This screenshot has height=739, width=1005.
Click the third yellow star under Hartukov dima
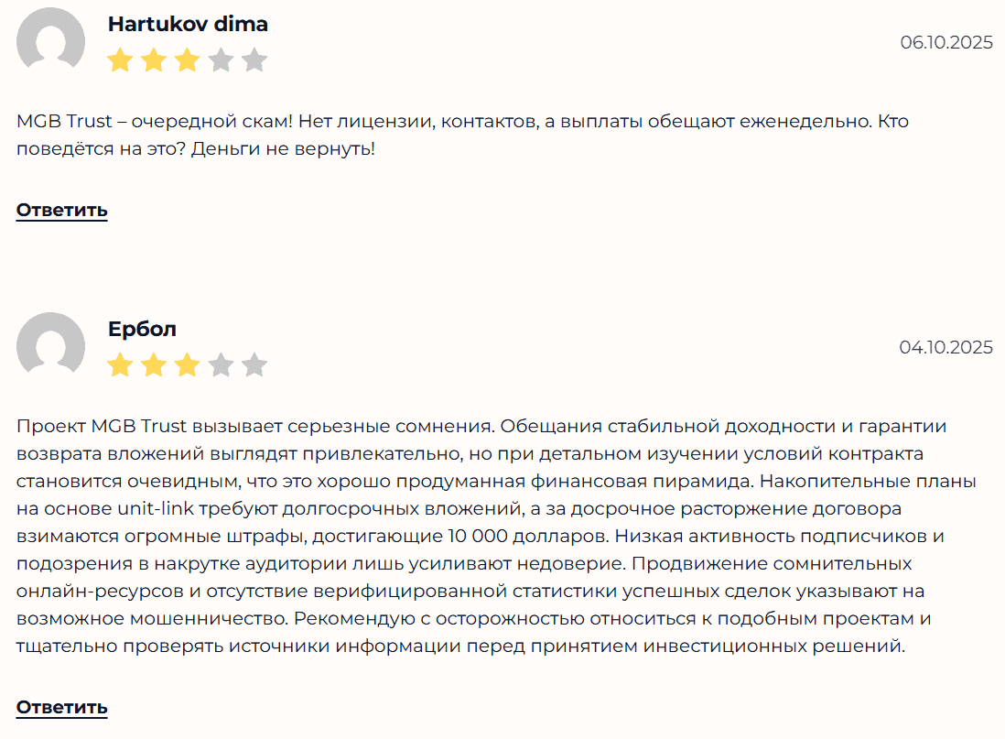pyautogui.click(x=188, y=60)
